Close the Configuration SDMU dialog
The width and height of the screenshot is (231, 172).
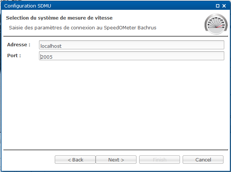[x=224, y=6]
